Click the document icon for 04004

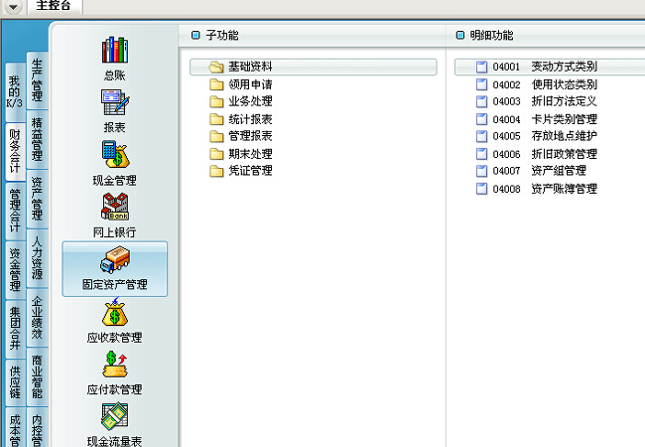[x=481, y=119]
